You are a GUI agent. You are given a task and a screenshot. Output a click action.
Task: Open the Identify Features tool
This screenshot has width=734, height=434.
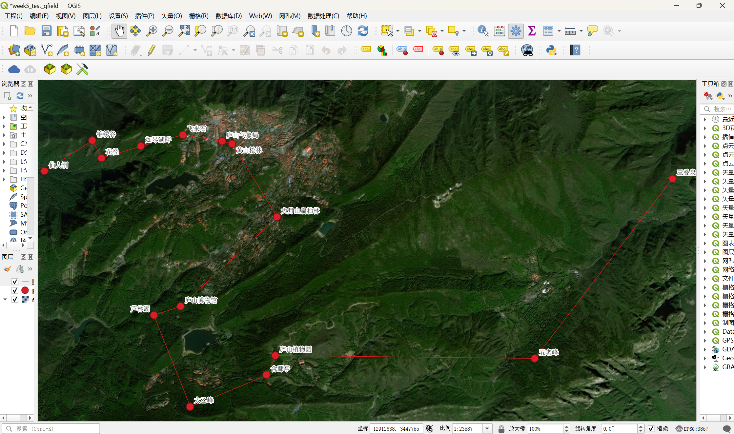click(x=483, y=31)
